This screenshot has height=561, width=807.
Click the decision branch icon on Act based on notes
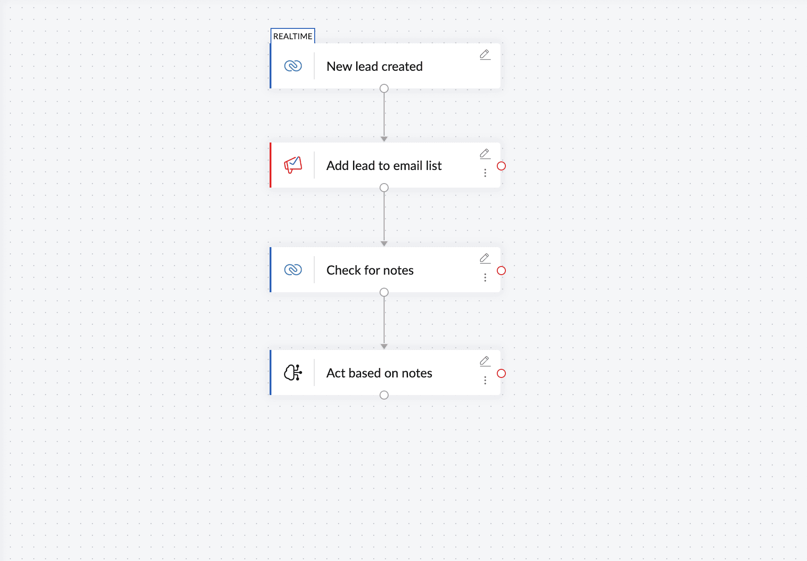point(293,373)
